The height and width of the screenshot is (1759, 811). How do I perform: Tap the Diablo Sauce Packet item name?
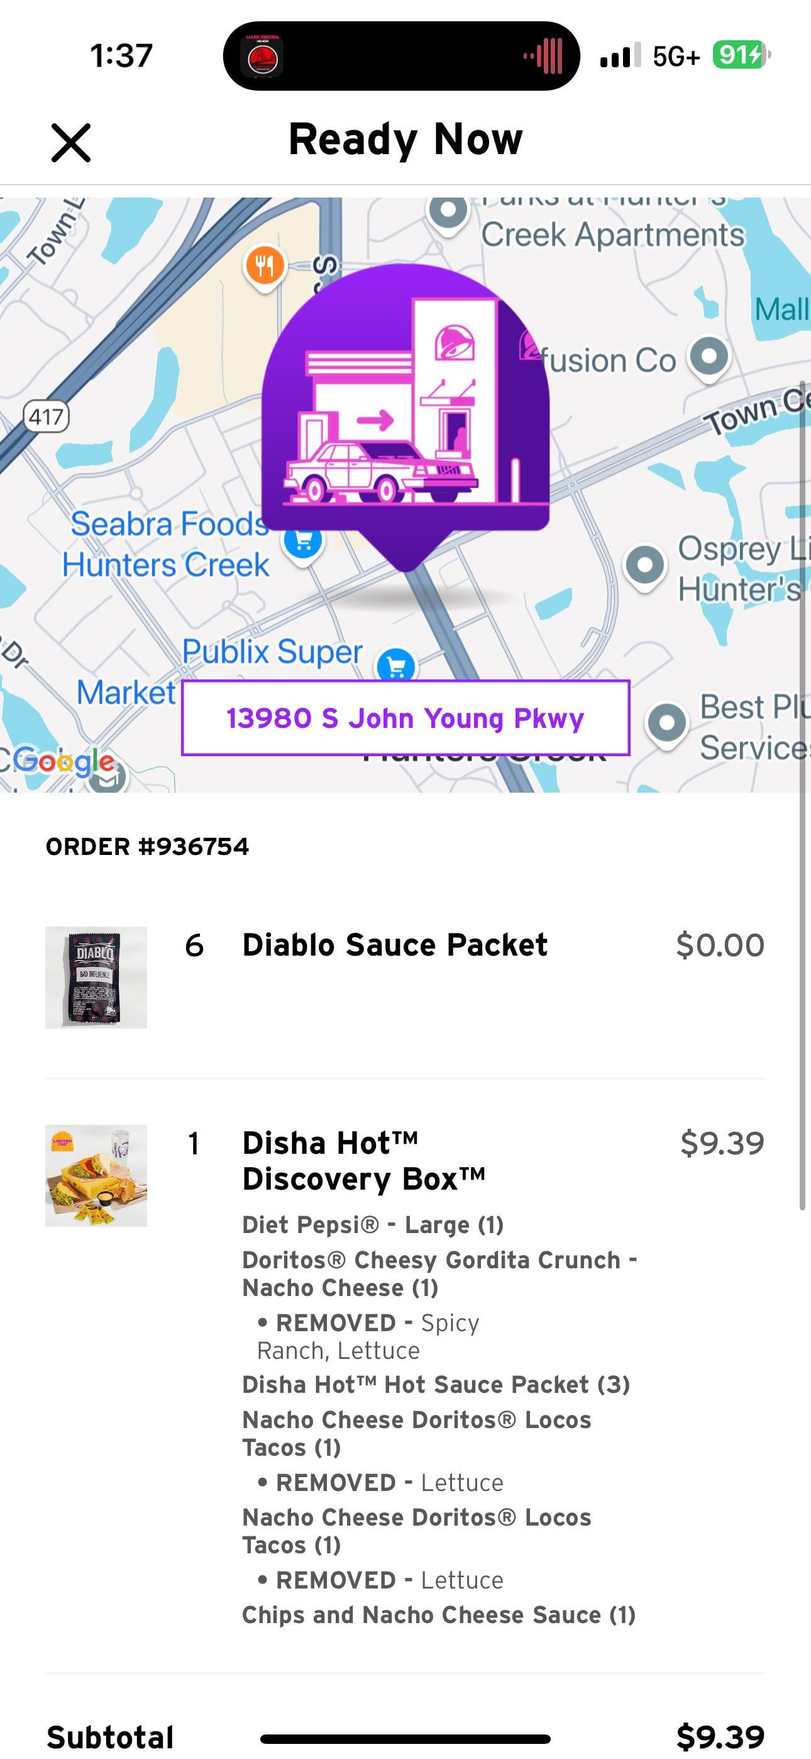tap(395, 945)
